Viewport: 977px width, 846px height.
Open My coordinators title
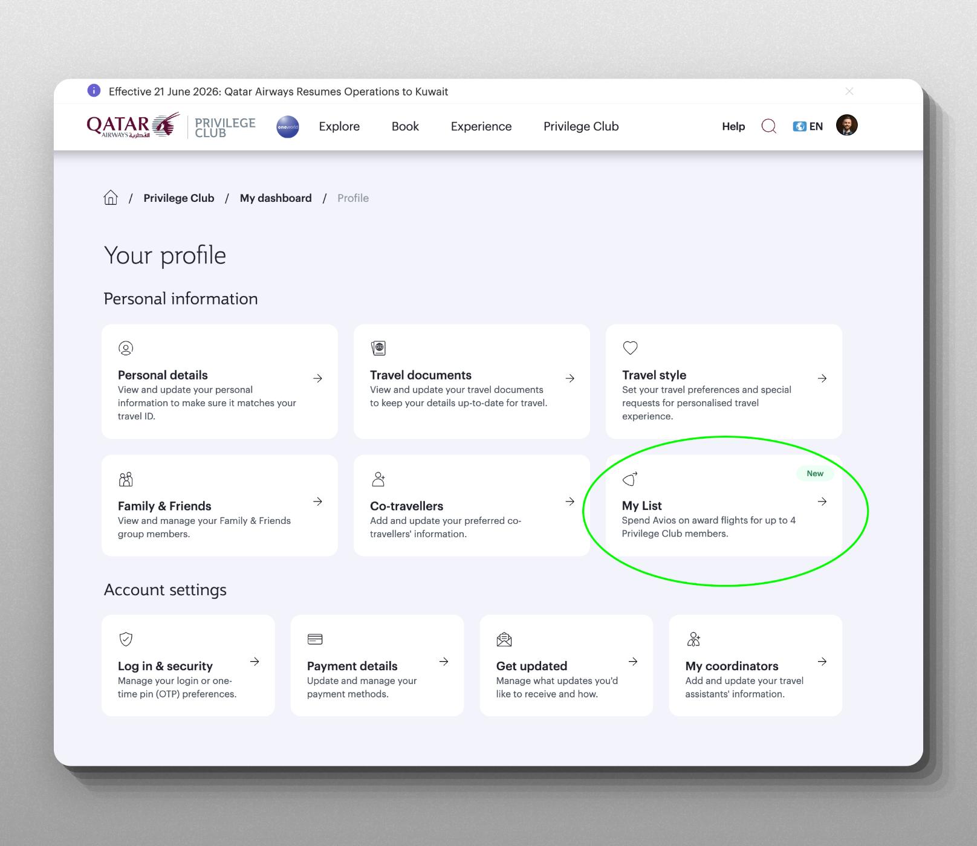click(732, 666)
